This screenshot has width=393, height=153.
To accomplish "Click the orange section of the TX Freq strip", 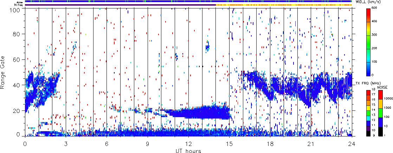I will [x=284, y=5].
